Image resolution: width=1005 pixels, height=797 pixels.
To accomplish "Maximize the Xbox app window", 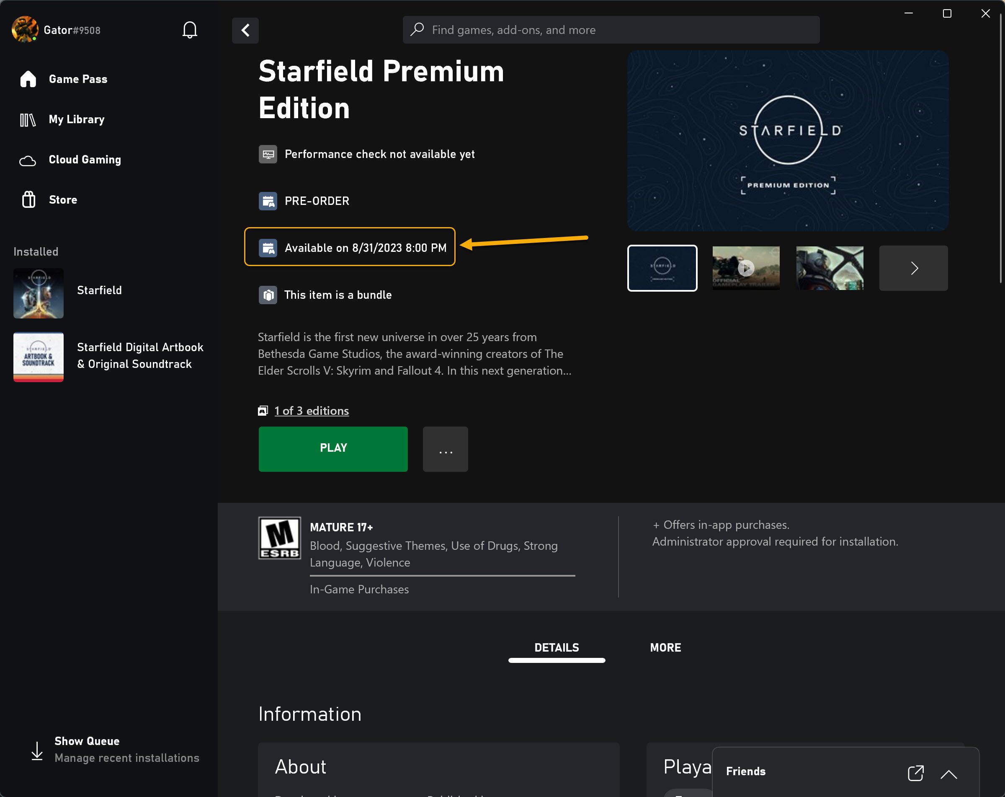I will [947, 13].
